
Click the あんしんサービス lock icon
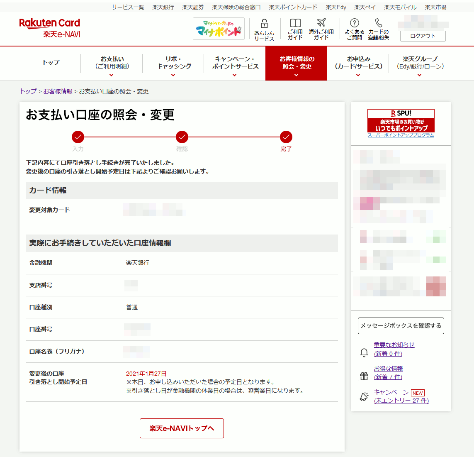click(264, 24)
